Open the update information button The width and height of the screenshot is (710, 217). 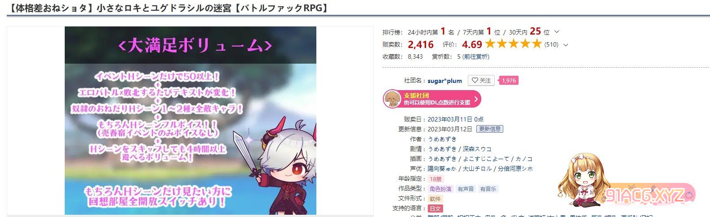point(489,129)
